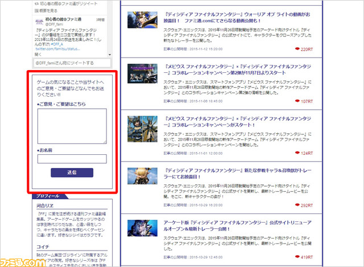The width and height of the screenshot is (364, 267).
Task: Open the thumbnail for the 第2弾 campaign article
Action: [142, 73]
